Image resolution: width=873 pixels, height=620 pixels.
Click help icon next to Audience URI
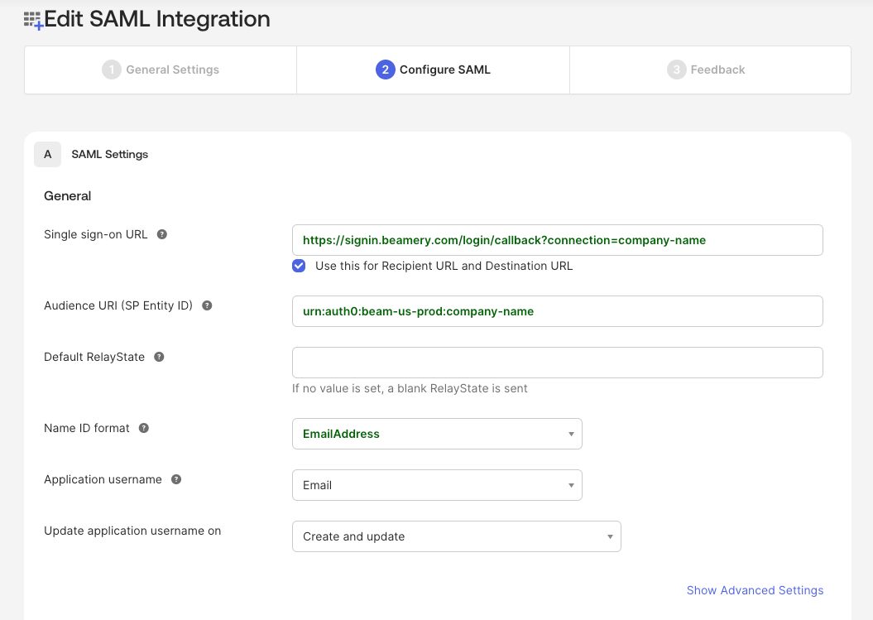coord(207,305)
